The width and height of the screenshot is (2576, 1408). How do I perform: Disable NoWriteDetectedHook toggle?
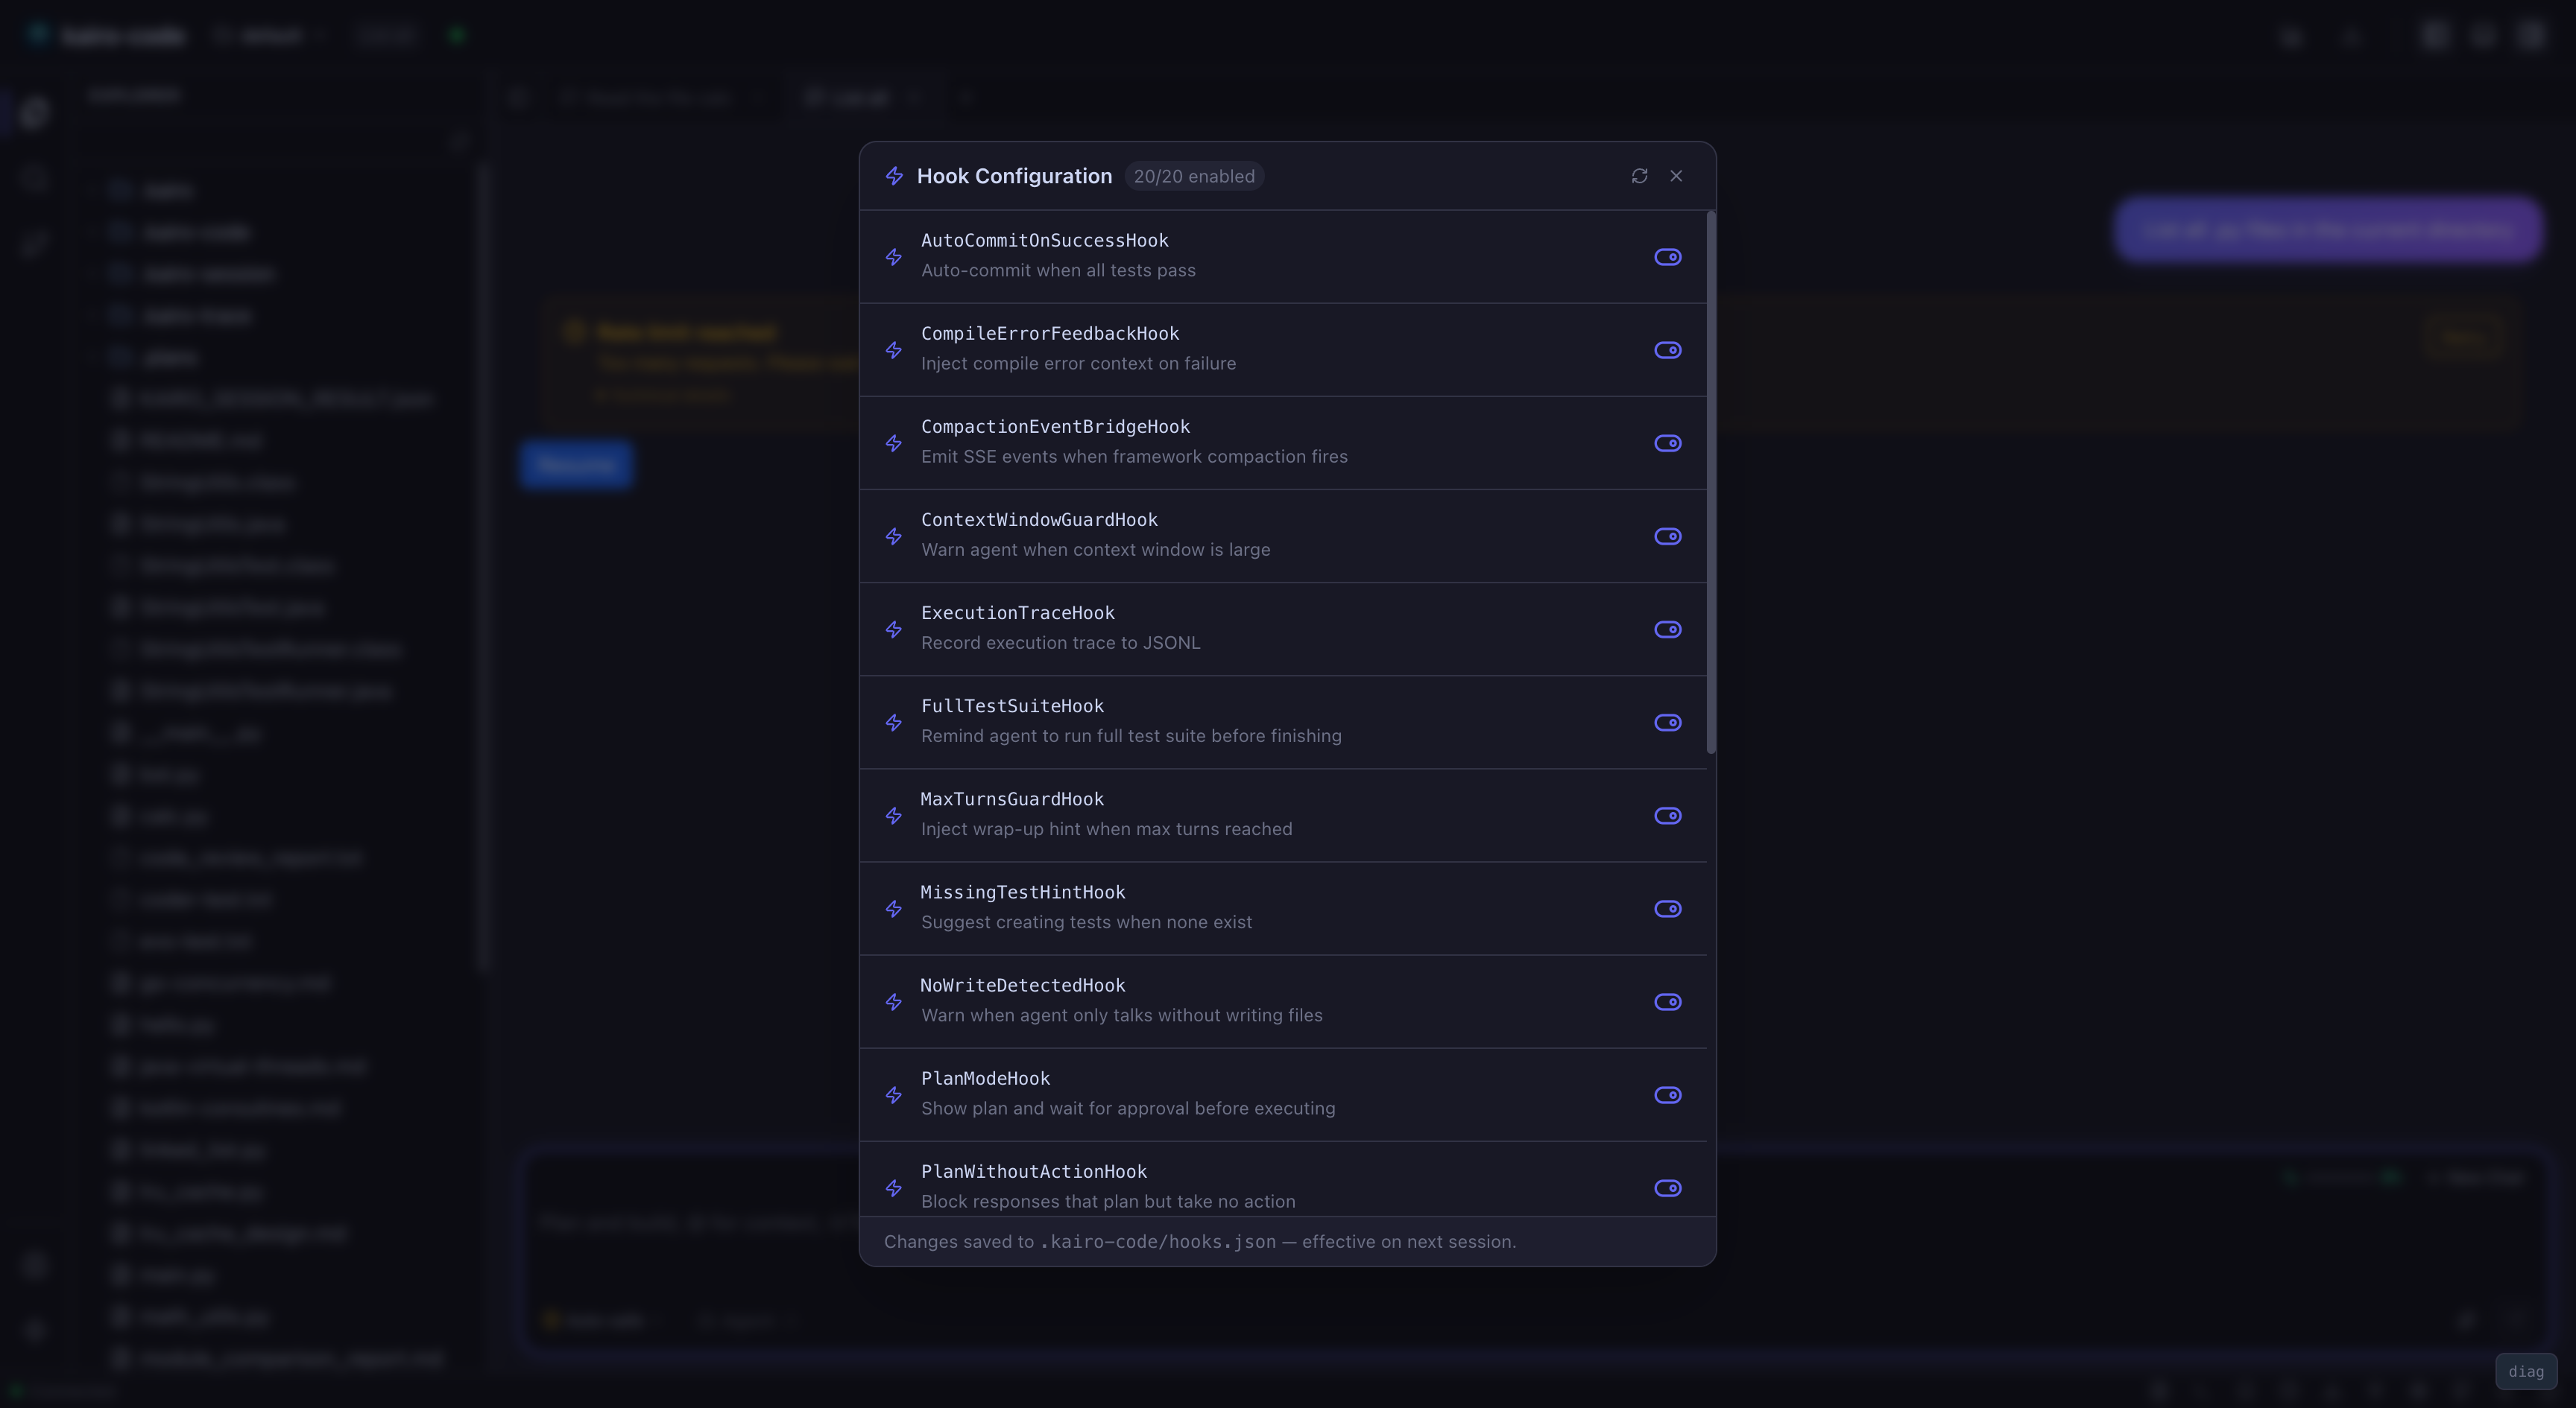tap(1667, 1001)
